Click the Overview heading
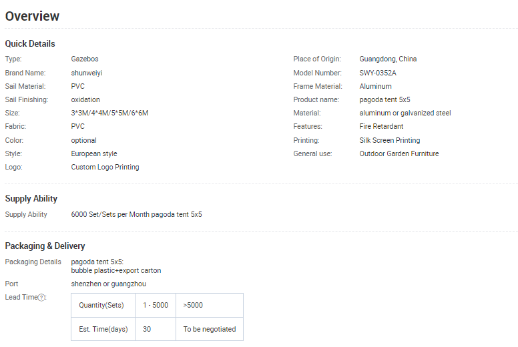This screenshot has height=347, width=518. coord(32,16)
